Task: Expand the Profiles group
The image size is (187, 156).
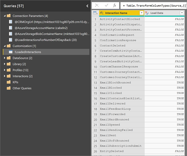Action: click(4, 70)
